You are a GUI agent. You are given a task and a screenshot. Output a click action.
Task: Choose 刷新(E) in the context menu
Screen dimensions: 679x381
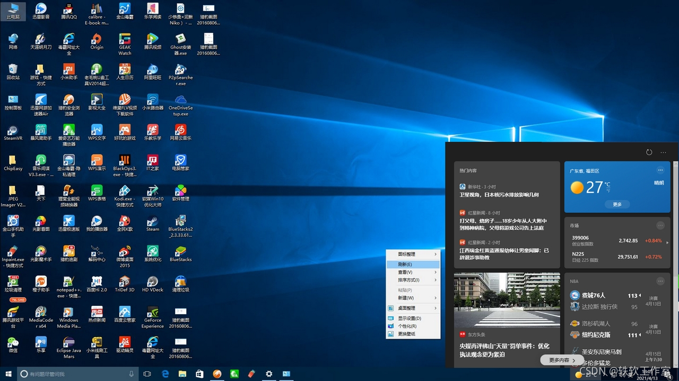pos(413,264)
